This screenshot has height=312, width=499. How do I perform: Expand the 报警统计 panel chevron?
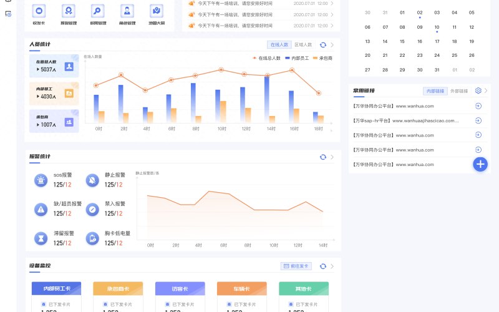point(332,157)
